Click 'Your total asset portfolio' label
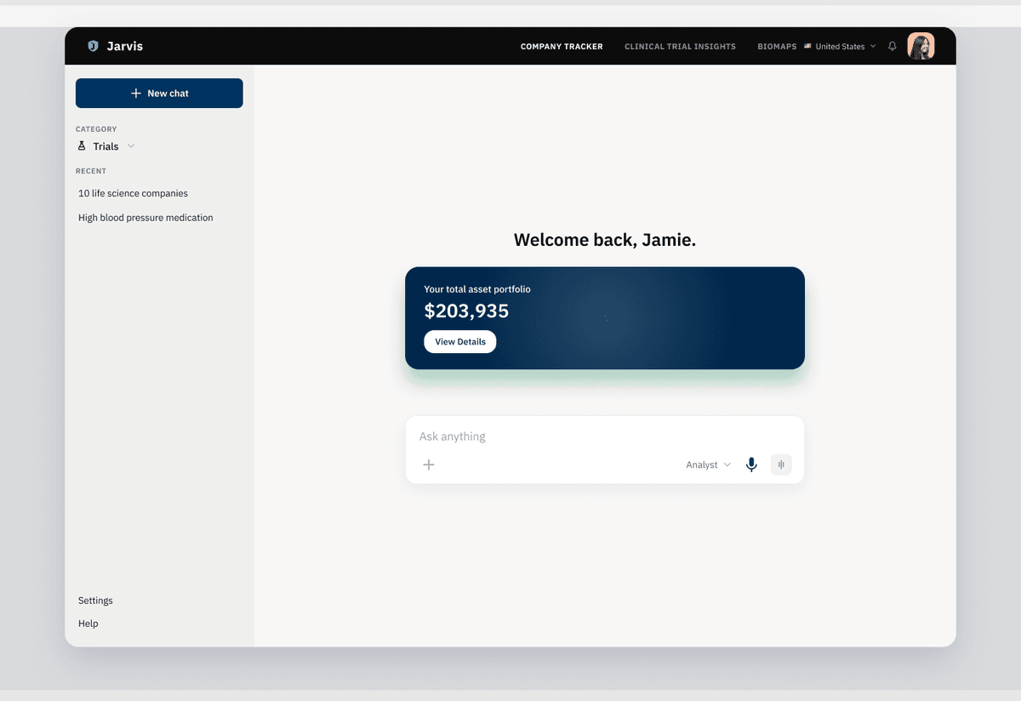The height and width of the screenshot is (701, 1021). pyautogui.click(x=477, y=289)
